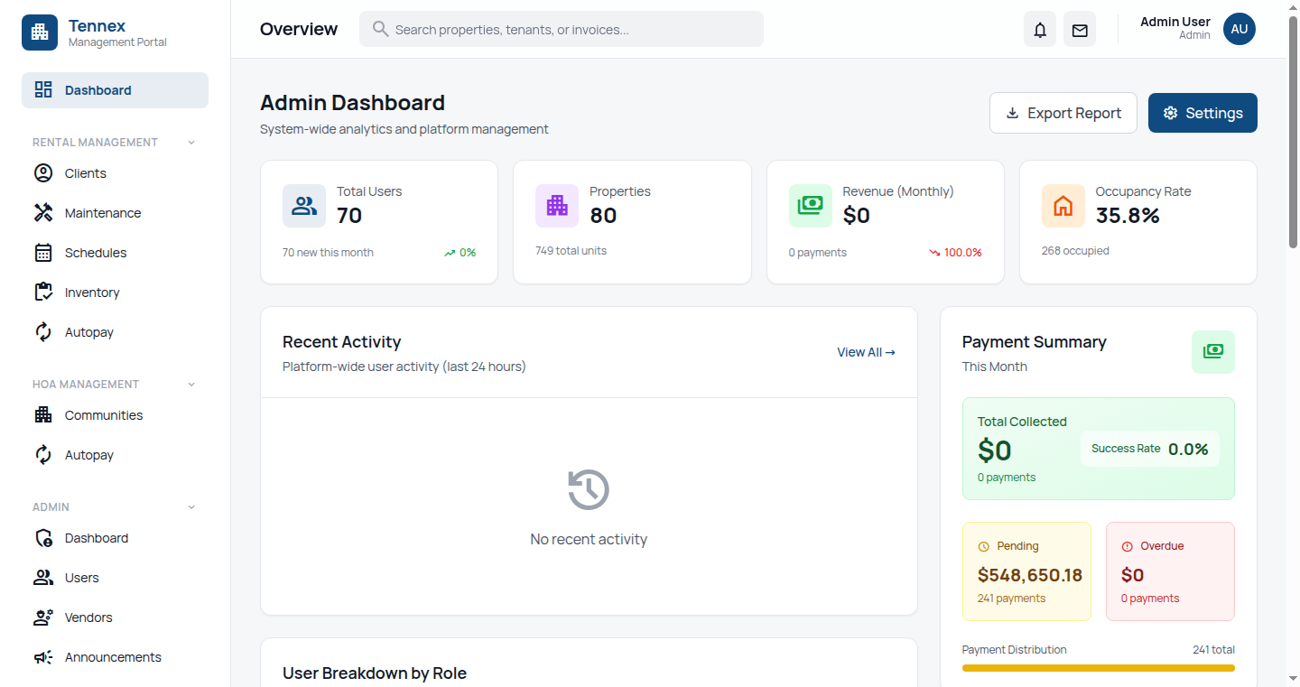Collapse the RENTAL MANAGEMENT section

190,142
